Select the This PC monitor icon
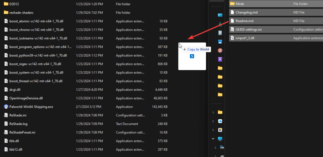 [x=220, y=138]
